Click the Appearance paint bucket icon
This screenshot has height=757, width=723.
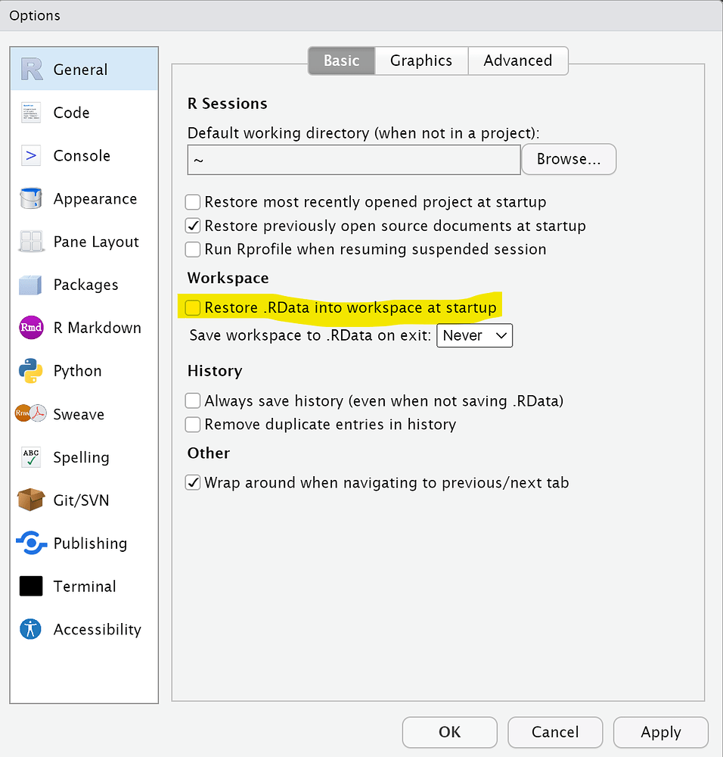pos(31,199)
